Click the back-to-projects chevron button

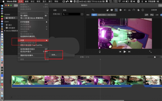tap(16, 5)
